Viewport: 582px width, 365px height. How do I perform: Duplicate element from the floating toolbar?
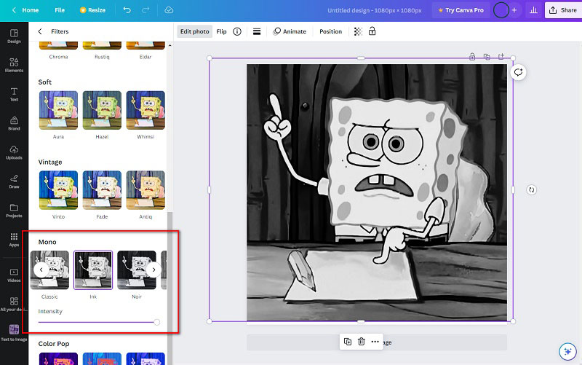pos(348,342)
